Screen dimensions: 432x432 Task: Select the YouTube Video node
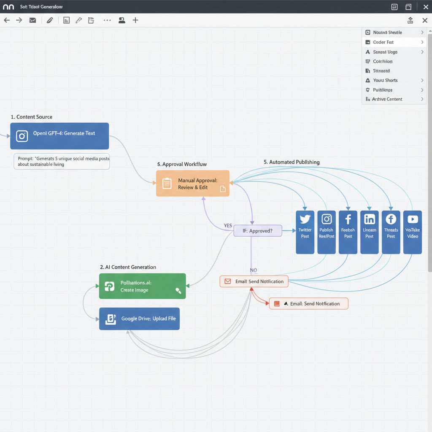pos(412,232)
